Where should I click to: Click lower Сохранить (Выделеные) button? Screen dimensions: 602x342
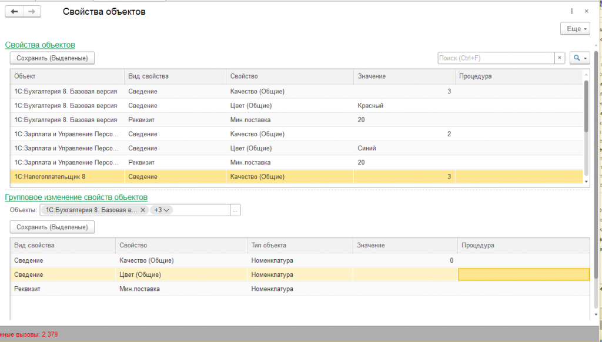pos(52,227)
